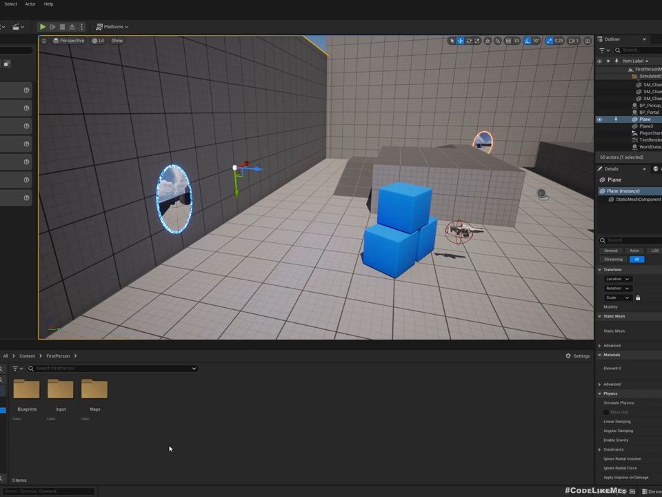Hide the Plane actor using eye icon
This screenshot has height=497, width=662.
pyautogui.click(x=599, y=119)
